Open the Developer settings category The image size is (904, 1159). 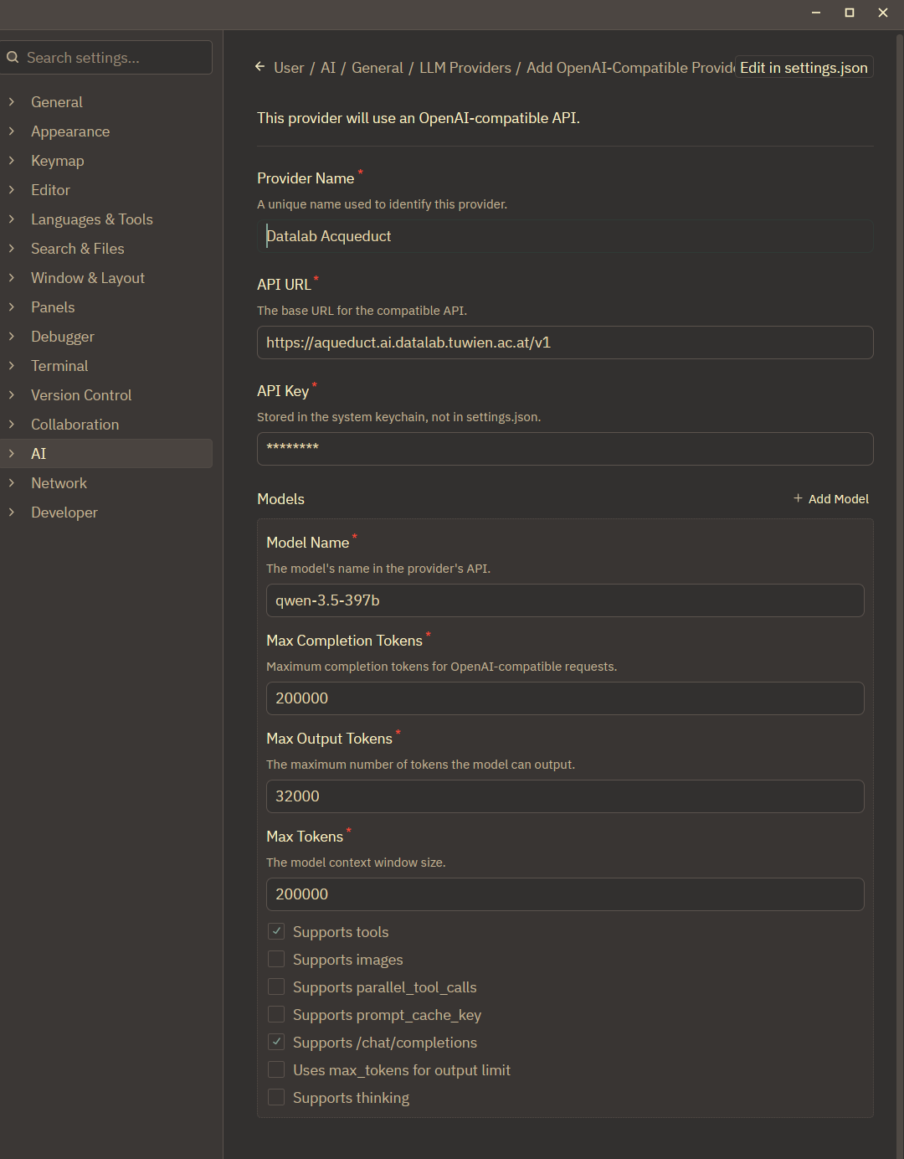click(x=106, y=513)
